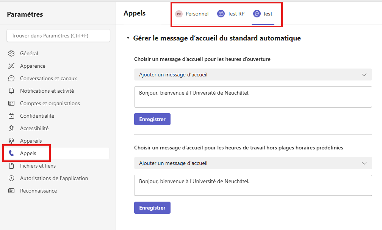Open Confidentialité via the lock icon
The height and width of the screenshot is (230, 382).
[x=12, y=116]
